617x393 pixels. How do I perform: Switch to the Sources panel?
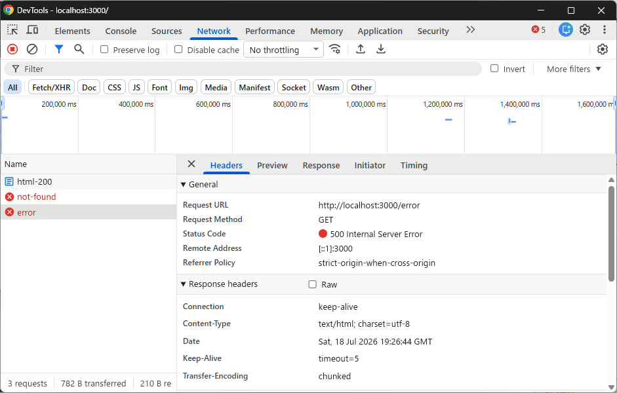coord(167,31)
